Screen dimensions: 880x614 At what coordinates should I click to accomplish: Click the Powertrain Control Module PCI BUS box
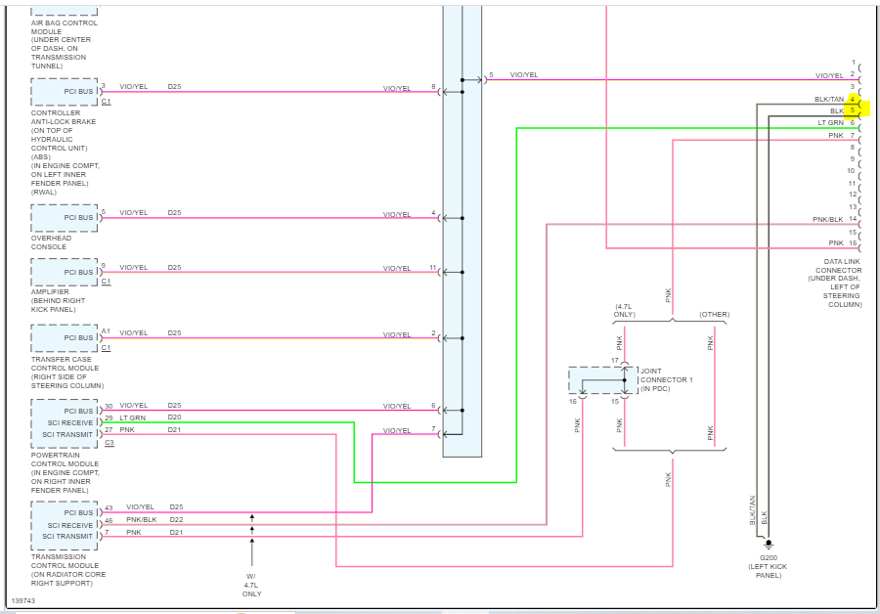tap(65, 411)
